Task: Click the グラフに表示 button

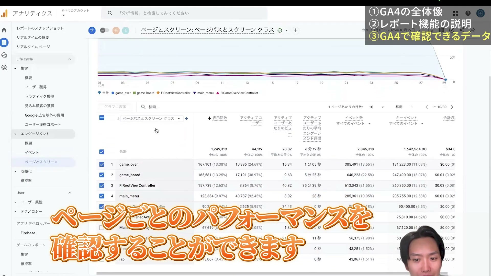Action: click(115, 107)
